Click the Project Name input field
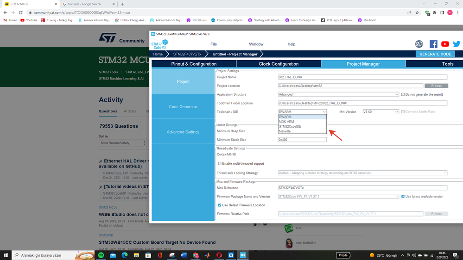Image resolution: width=463 pixels, height=260 pixels. tap(362, 77)
